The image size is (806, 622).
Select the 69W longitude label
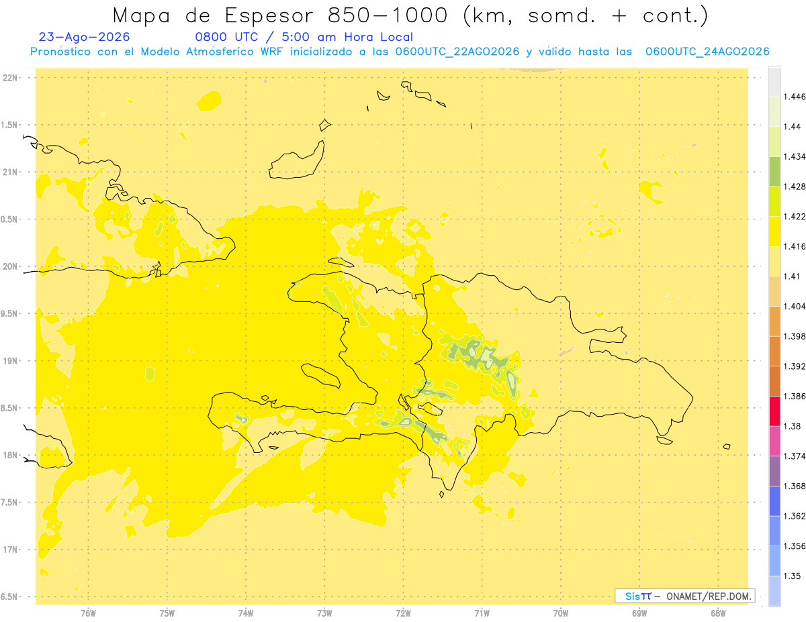click(x=639, y=613)
